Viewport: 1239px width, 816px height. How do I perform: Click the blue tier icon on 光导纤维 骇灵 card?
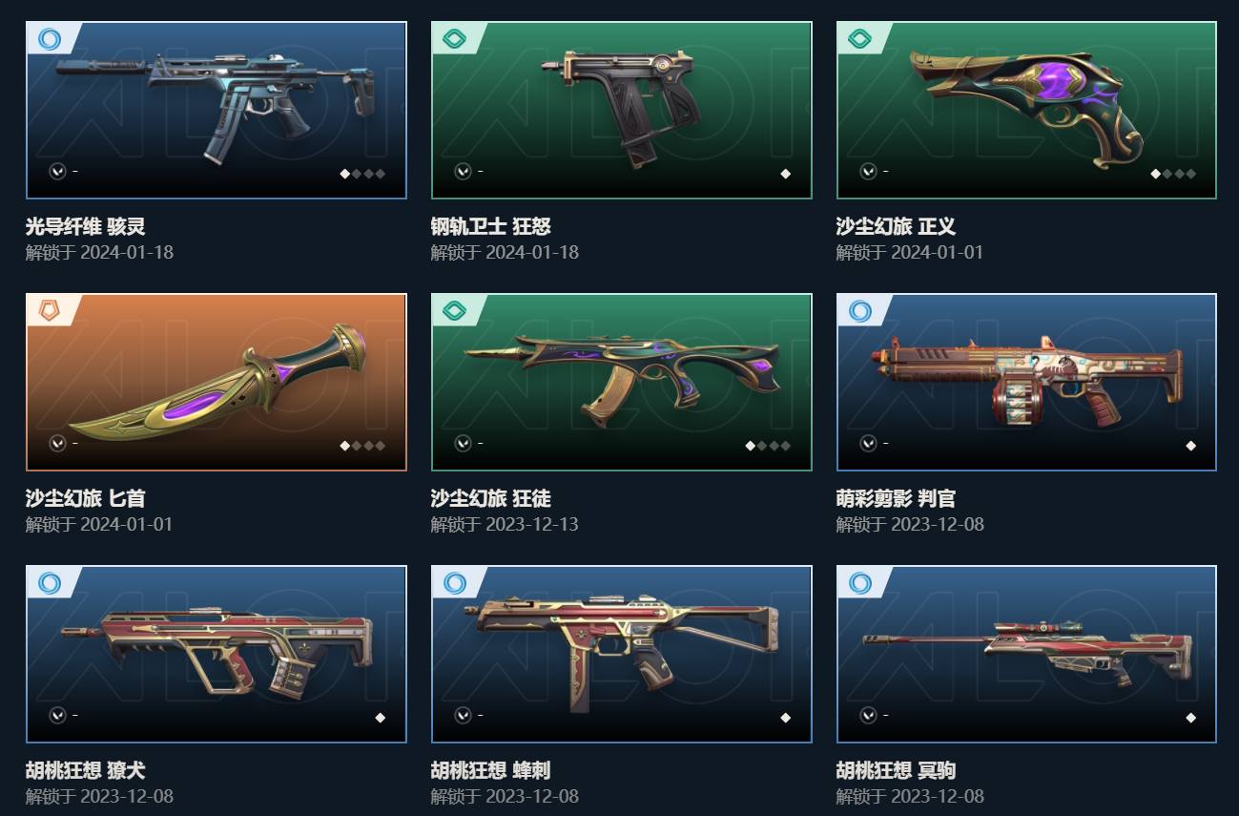click(50, 39)
